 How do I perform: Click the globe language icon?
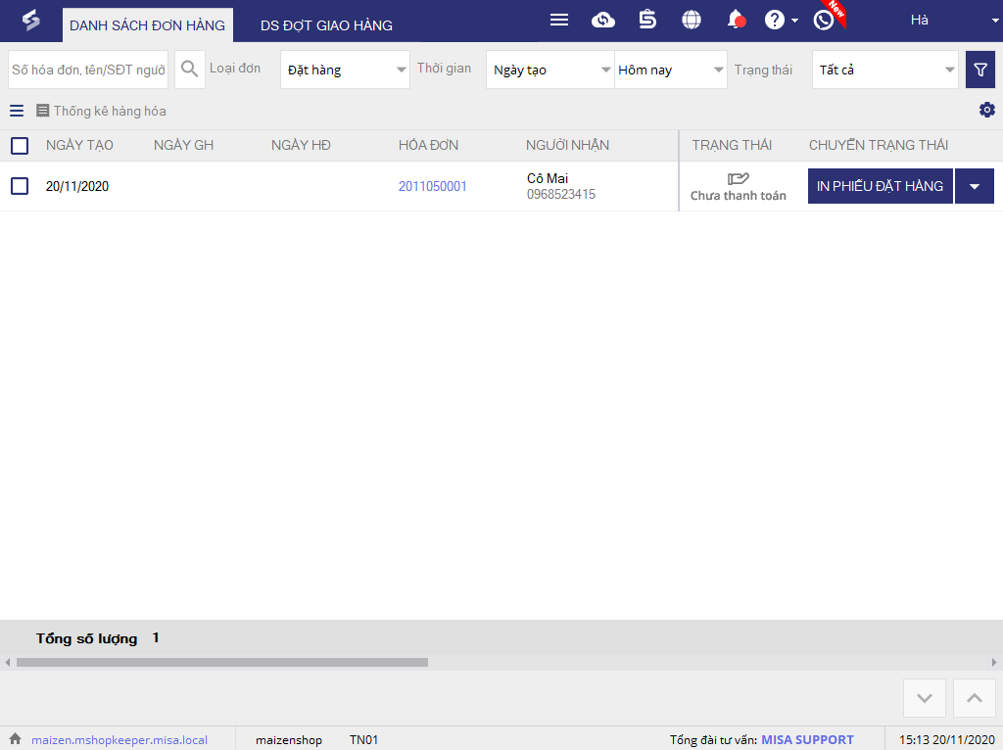(691, 20)
